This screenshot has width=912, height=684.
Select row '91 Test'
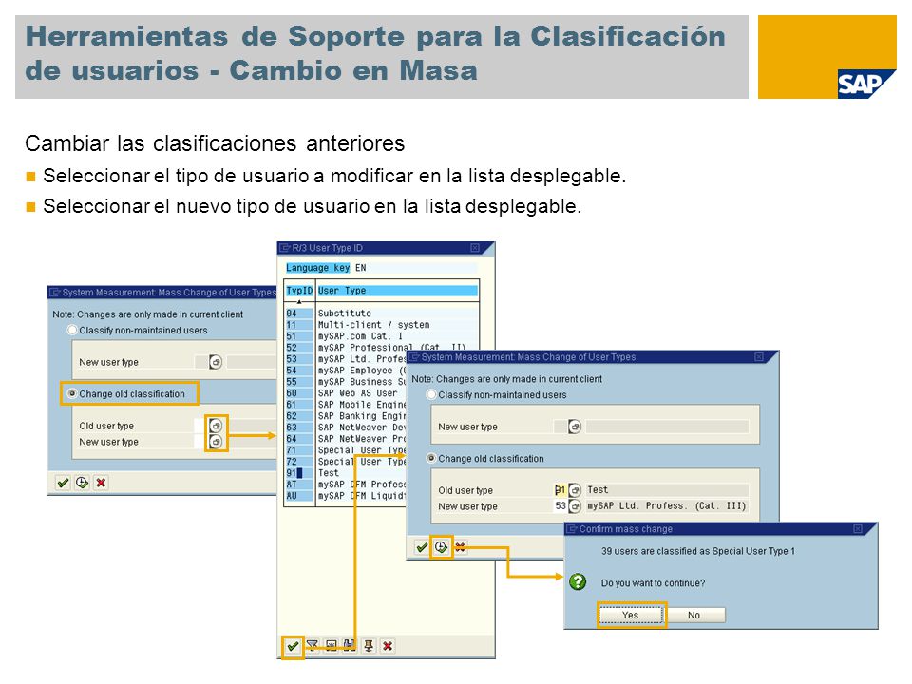coord(346,473)
